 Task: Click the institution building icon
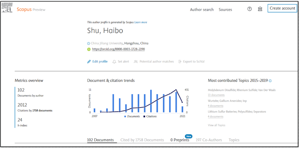[260, 9]
